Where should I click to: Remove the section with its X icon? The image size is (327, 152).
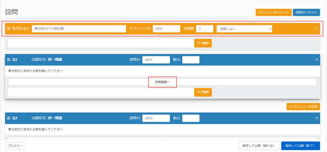click(316, 29)
